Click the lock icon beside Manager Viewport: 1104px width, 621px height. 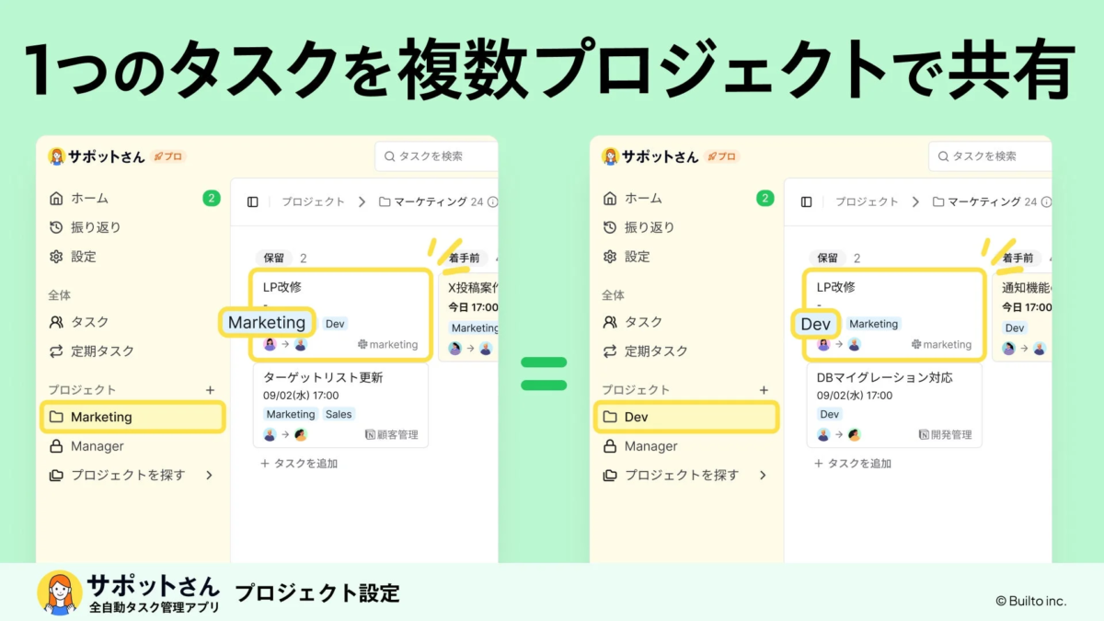click(56, 446)
